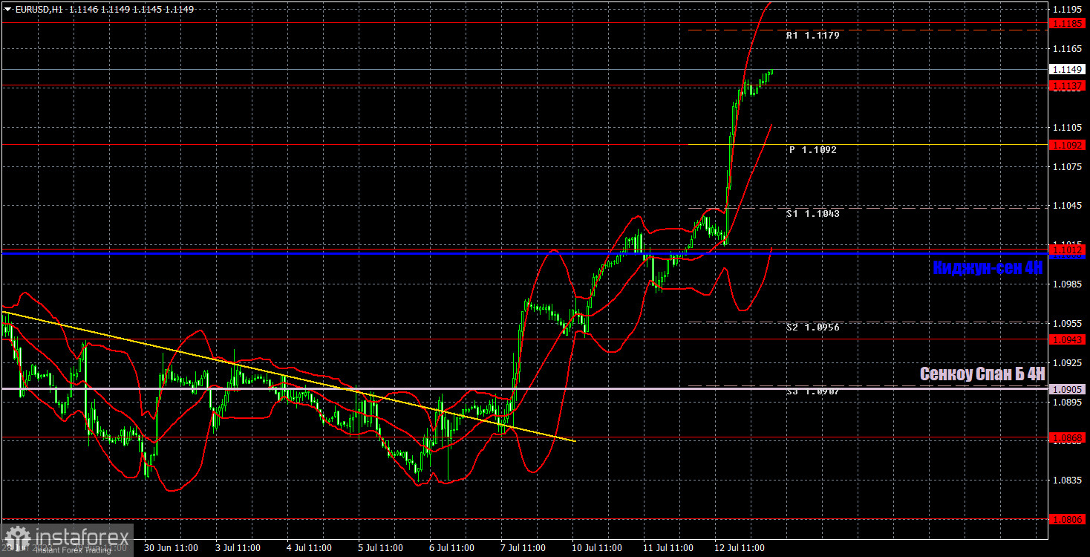This screenshot has height=557, width=1090.
Task: Select the yellow descending trendline
Action: point(287,377)
